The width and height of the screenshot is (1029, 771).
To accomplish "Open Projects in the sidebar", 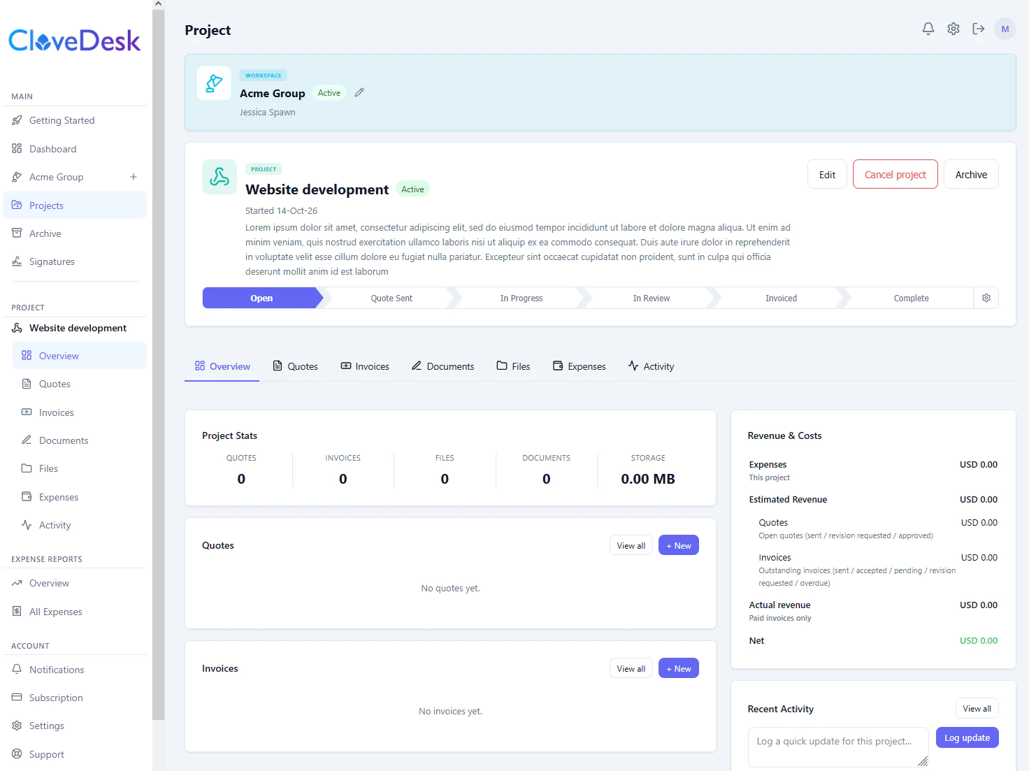I will [75, 206].
